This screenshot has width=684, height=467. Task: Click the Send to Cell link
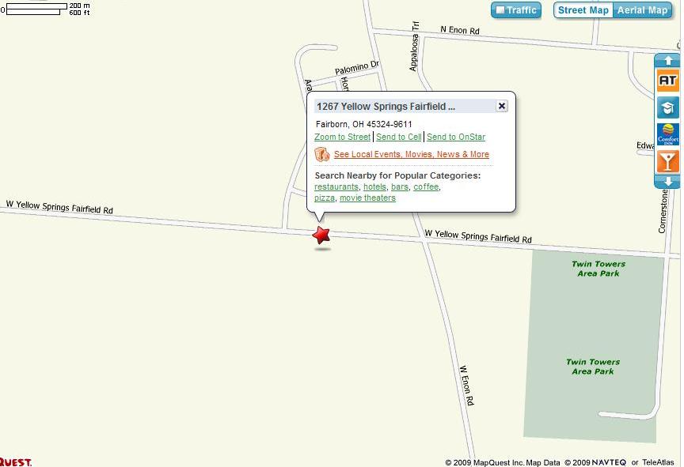[399, 137]
